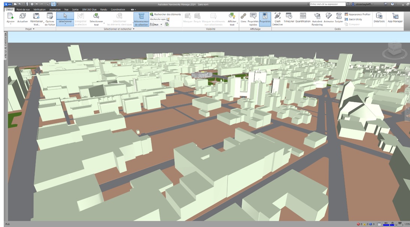410x227 pixels.
Task: Click Rechercher des éléments
Action: click(x=165, y=14)
